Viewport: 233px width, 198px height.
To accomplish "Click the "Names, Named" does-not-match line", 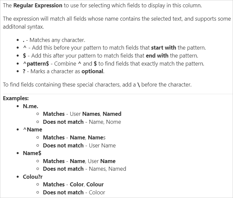I will [85, 169].
